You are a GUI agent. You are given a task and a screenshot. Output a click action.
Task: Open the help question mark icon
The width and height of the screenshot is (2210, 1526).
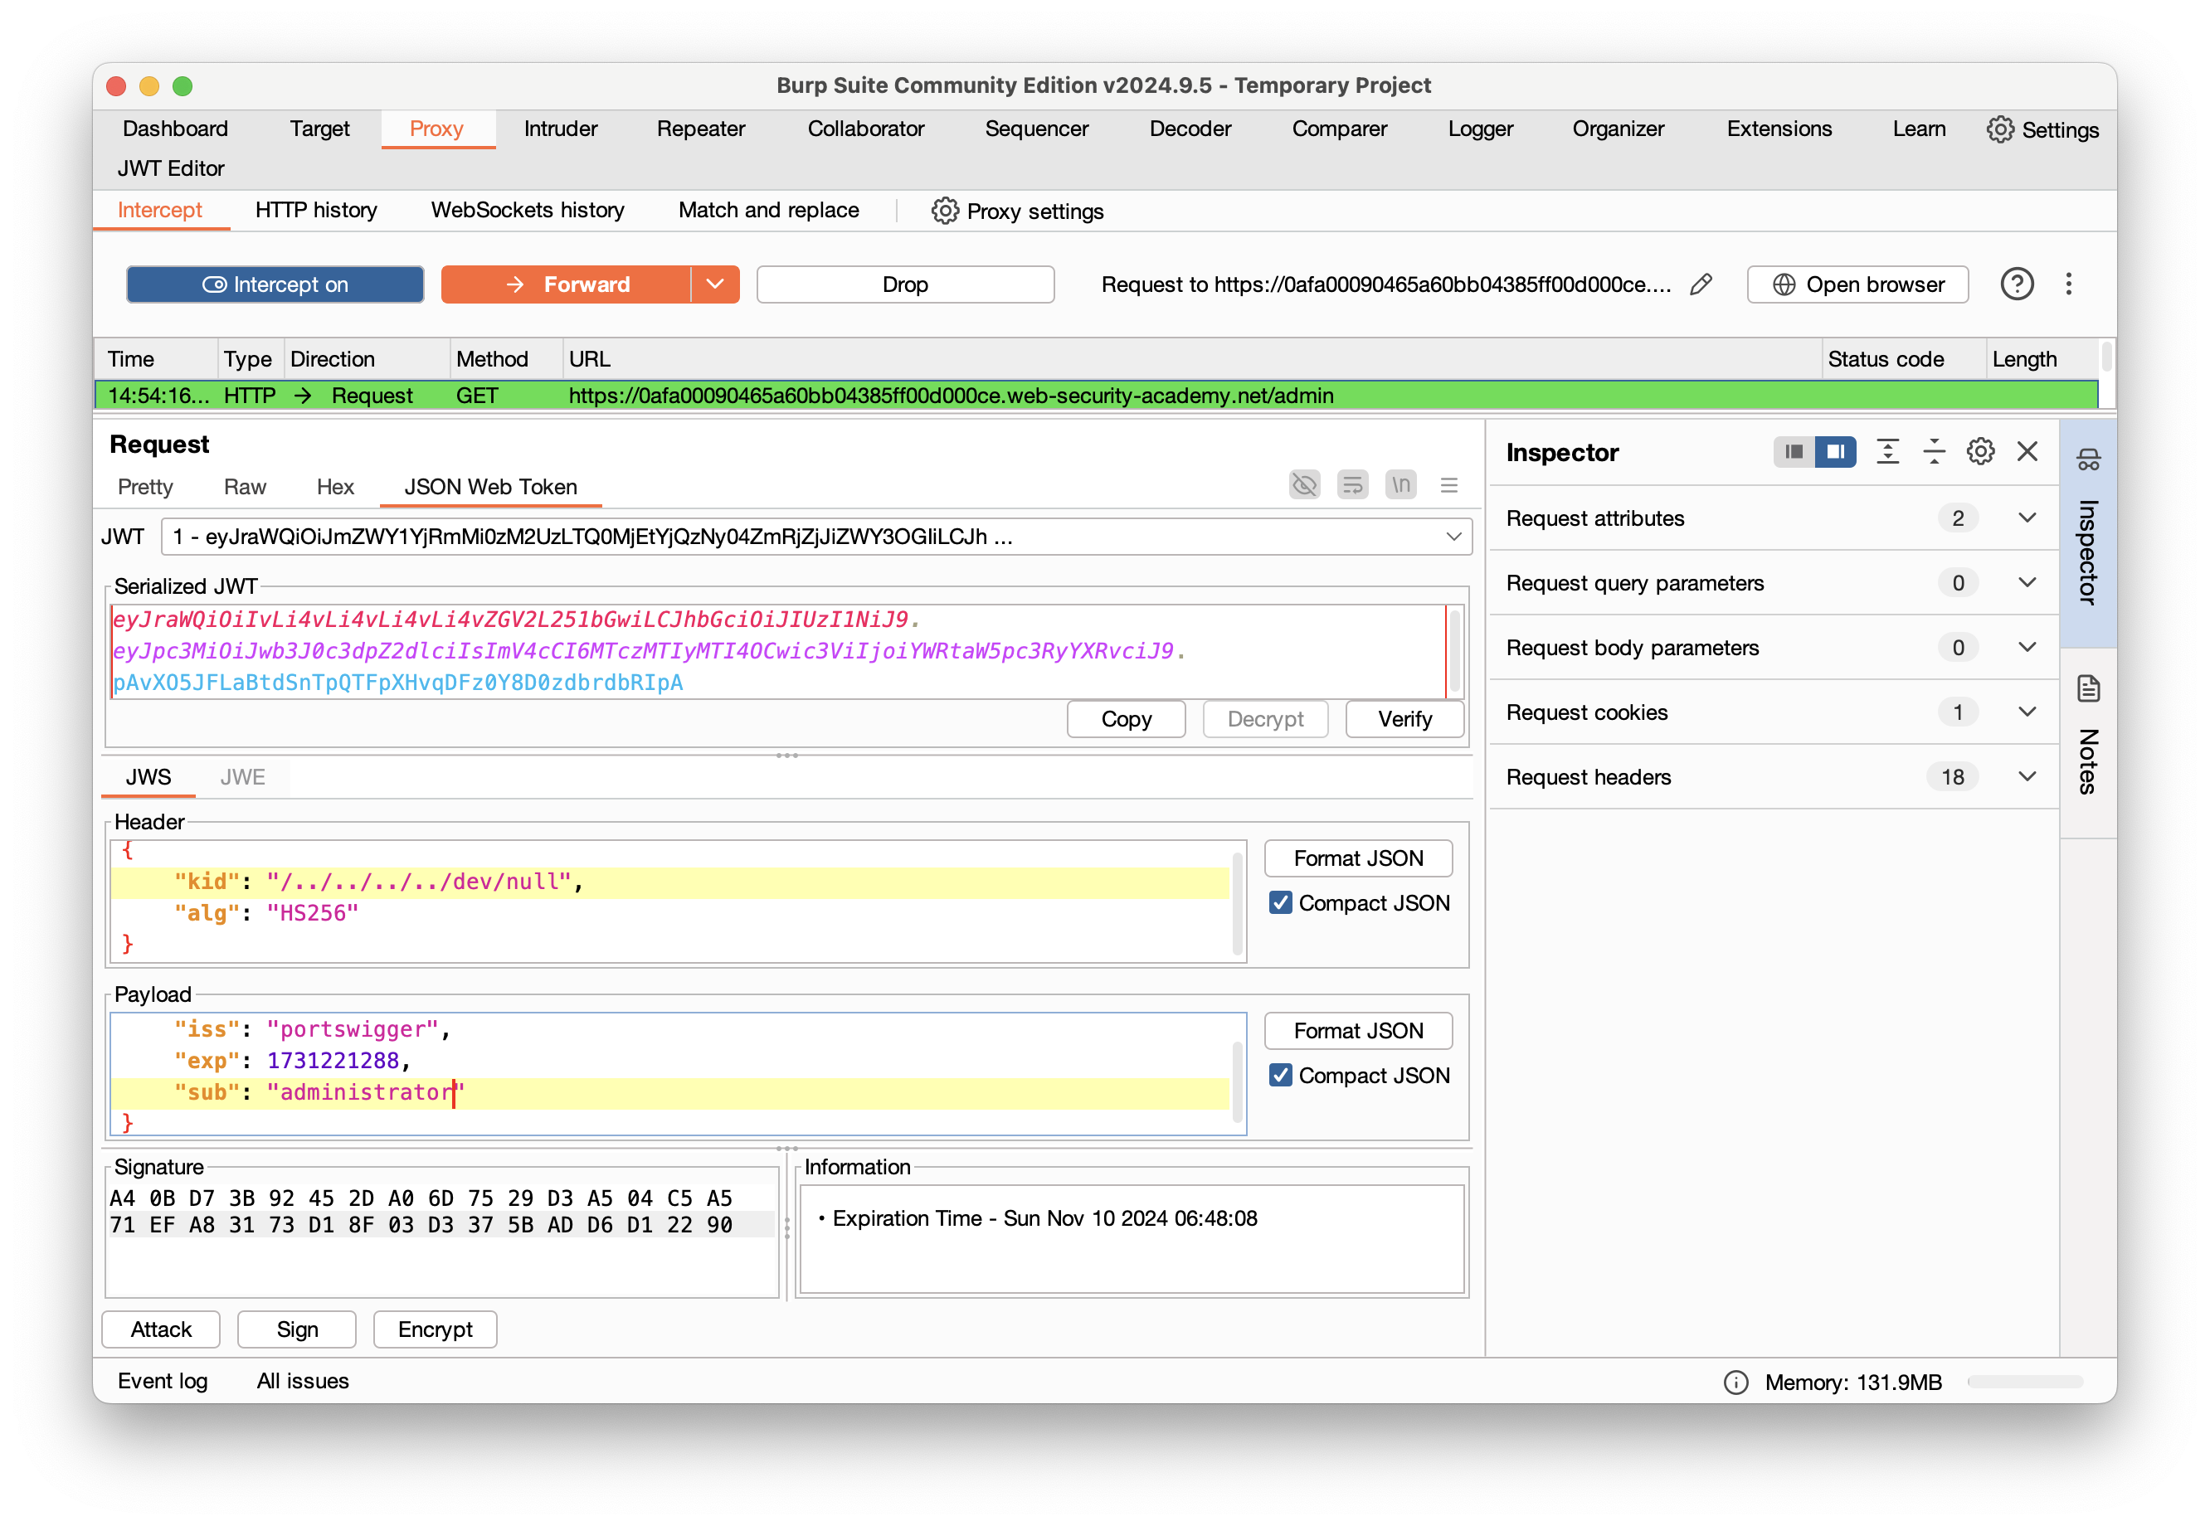[x=2016, y=284]
